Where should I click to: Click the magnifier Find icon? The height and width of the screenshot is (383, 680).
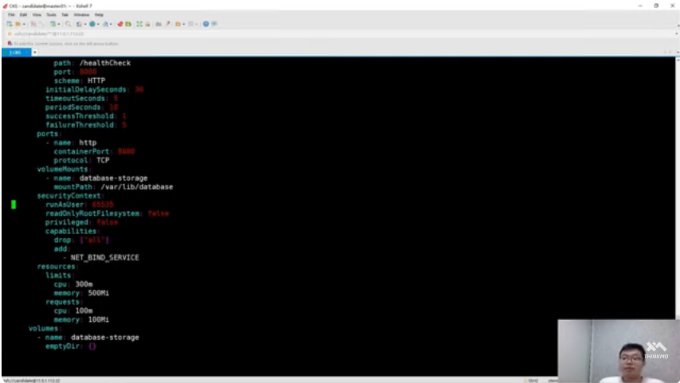[69, 24]
